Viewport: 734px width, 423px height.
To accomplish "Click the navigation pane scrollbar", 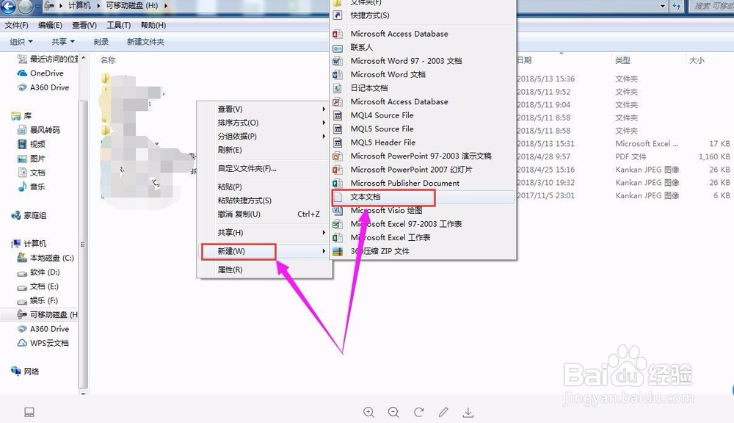I will tap(84, 244).
